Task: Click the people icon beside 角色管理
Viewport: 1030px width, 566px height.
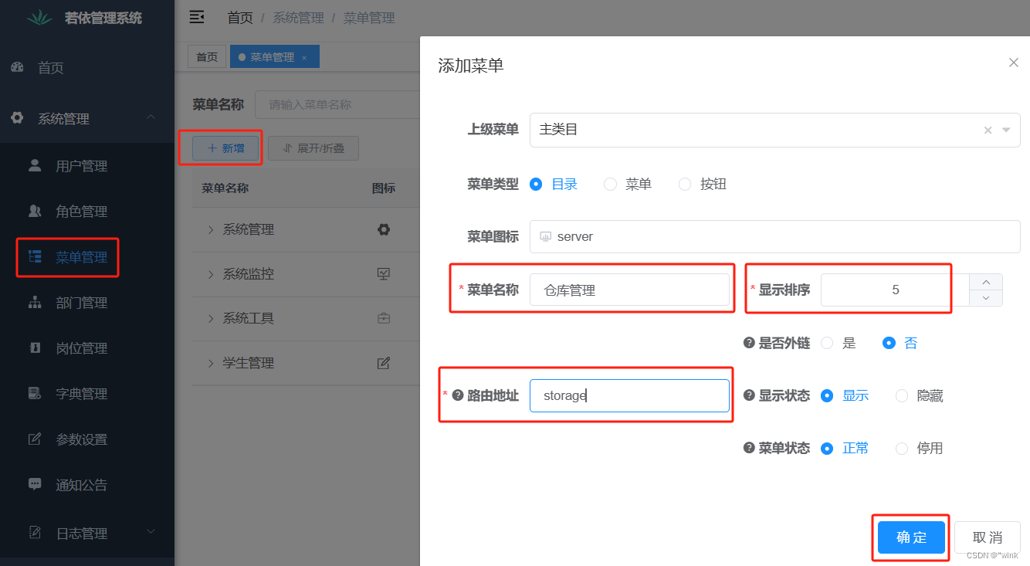Action: (35, 211)
